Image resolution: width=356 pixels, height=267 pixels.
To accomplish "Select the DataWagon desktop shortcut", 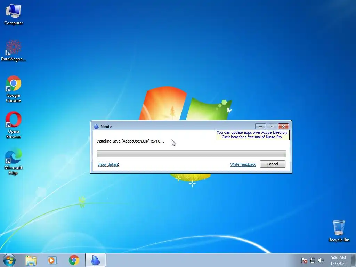I will tap(14, 51).
